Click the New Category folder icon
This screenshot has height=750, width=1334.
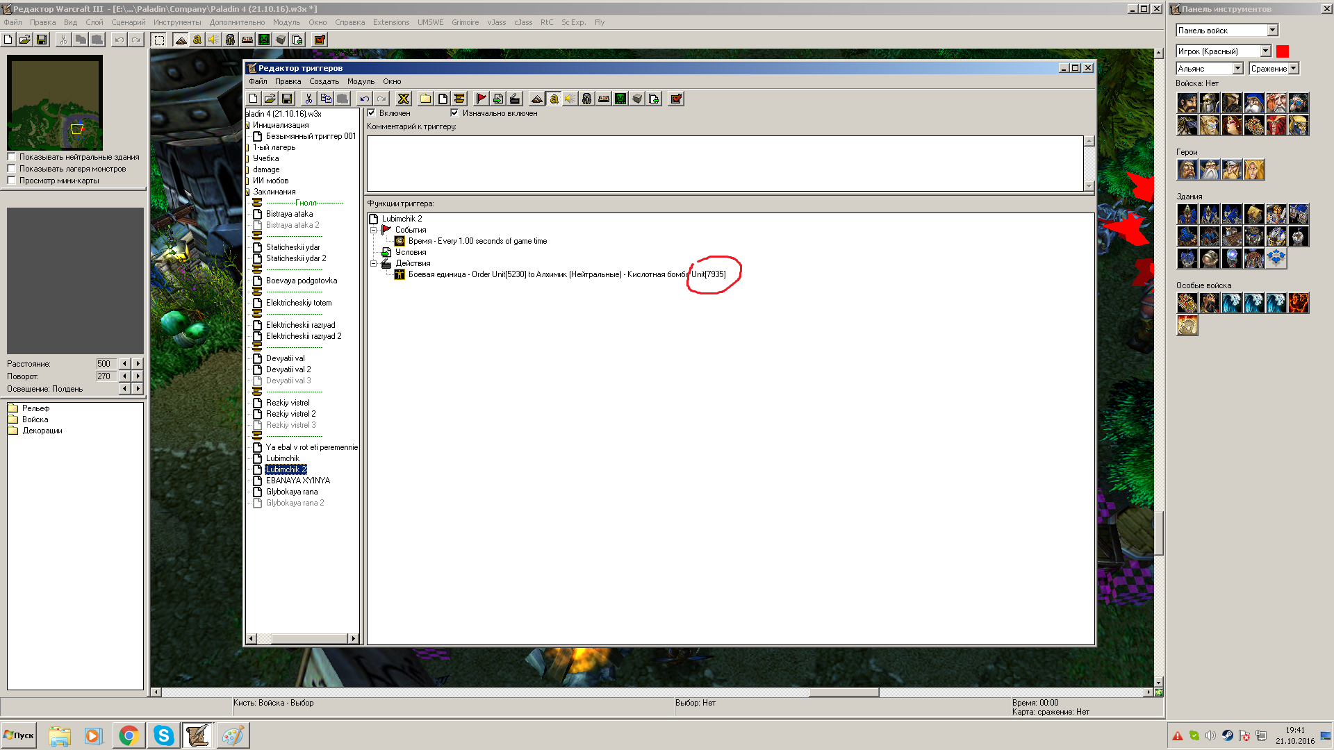pos(425,99)
